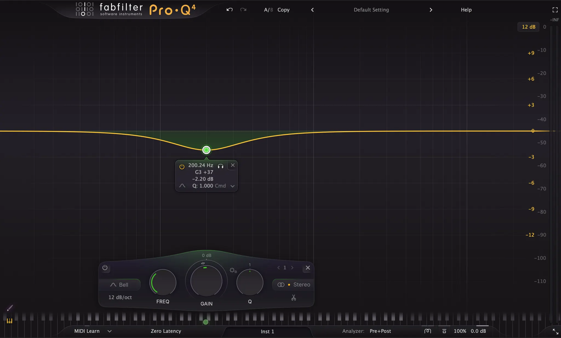Open the 12 dB/oct slope menu
The height and width of the screenshot is (338, 561).
(x=120, y=297)
